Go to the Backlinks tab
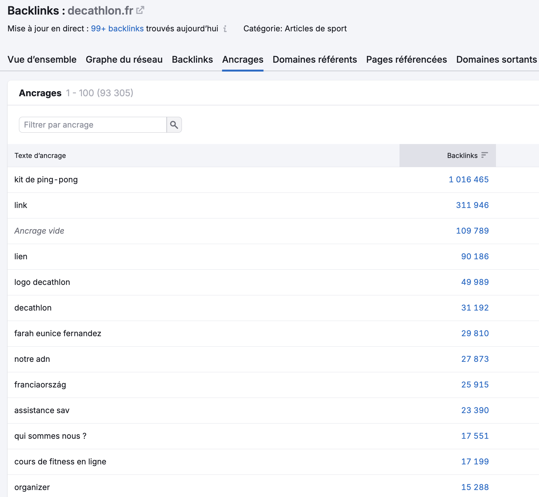Viewport: 539px width, 497px height. [192, 60]
